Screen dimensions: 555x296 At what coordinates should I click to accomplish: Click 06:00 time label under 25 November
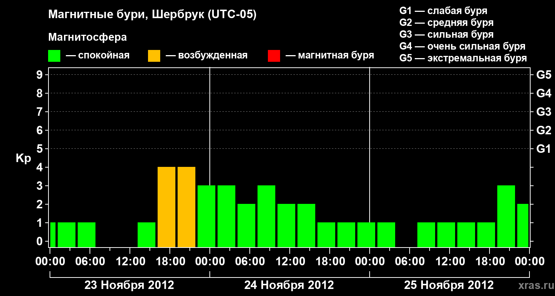click(x=410, y=261)
